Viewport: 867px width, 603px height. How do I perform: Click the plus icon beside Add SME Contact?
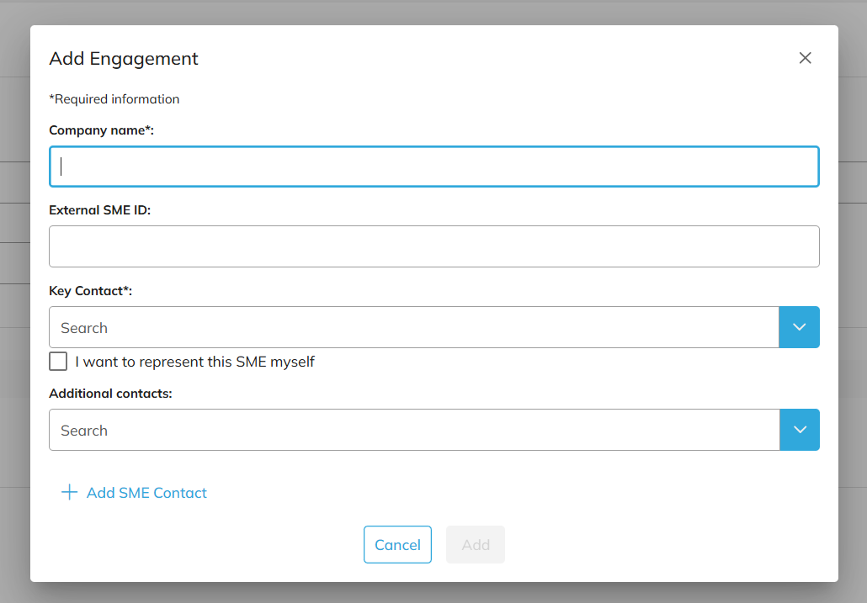point(69,493)
